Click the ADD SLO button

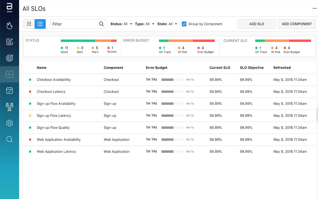click(257, 24)
